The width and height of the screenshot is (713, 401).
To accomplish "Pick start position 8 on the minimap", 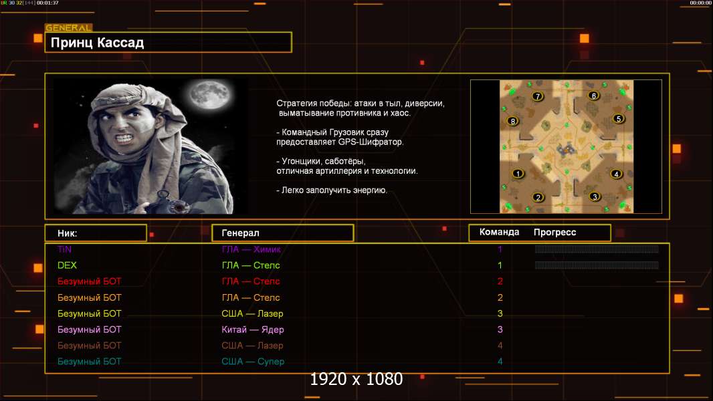I will [513, 121].
